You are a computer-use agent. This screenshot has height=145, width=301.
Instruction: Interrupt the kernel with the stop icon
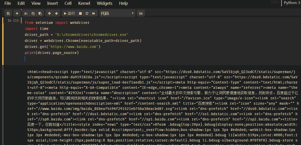tap(80, 13)
